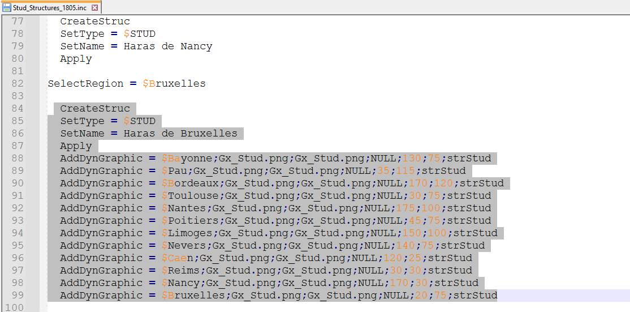The height and width of the screenshot is (312, 630).
Task: Click the 'SetName = Haras de Nancy' line
Action: coord(136,46)
